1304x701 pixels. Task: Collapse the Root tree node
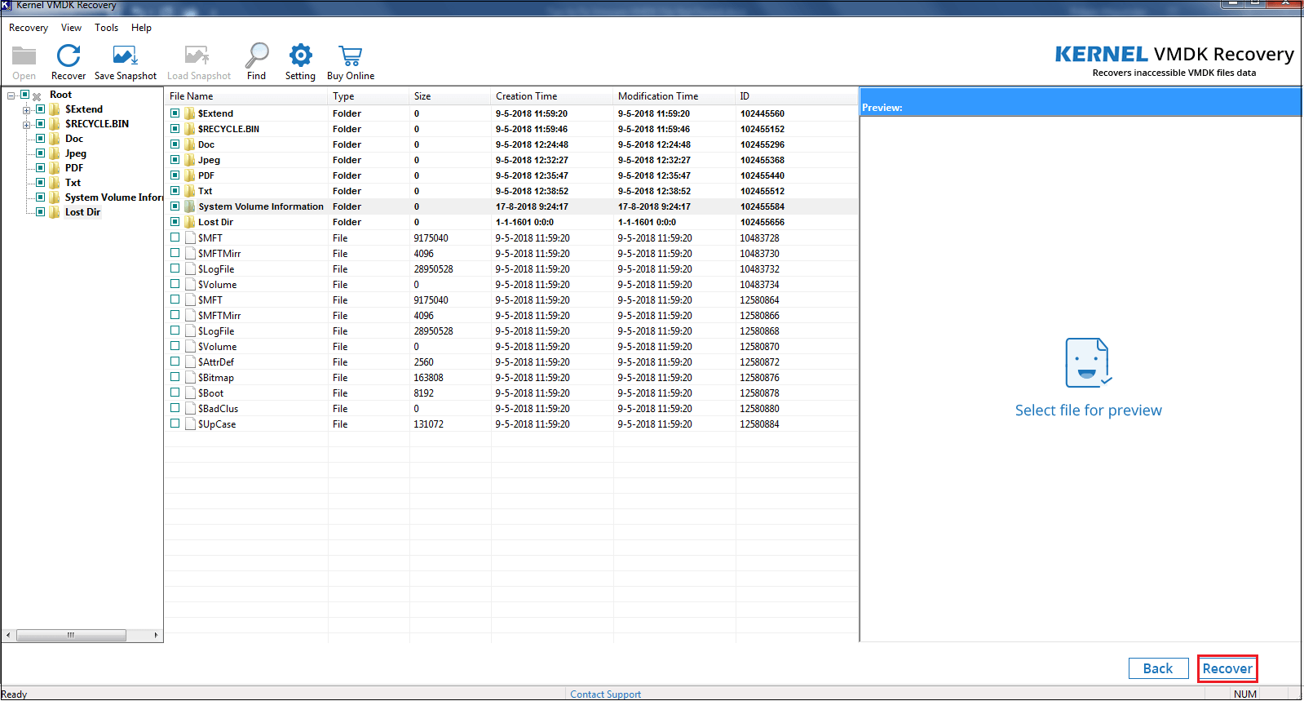pyautogui.click(x=11, y=95)
